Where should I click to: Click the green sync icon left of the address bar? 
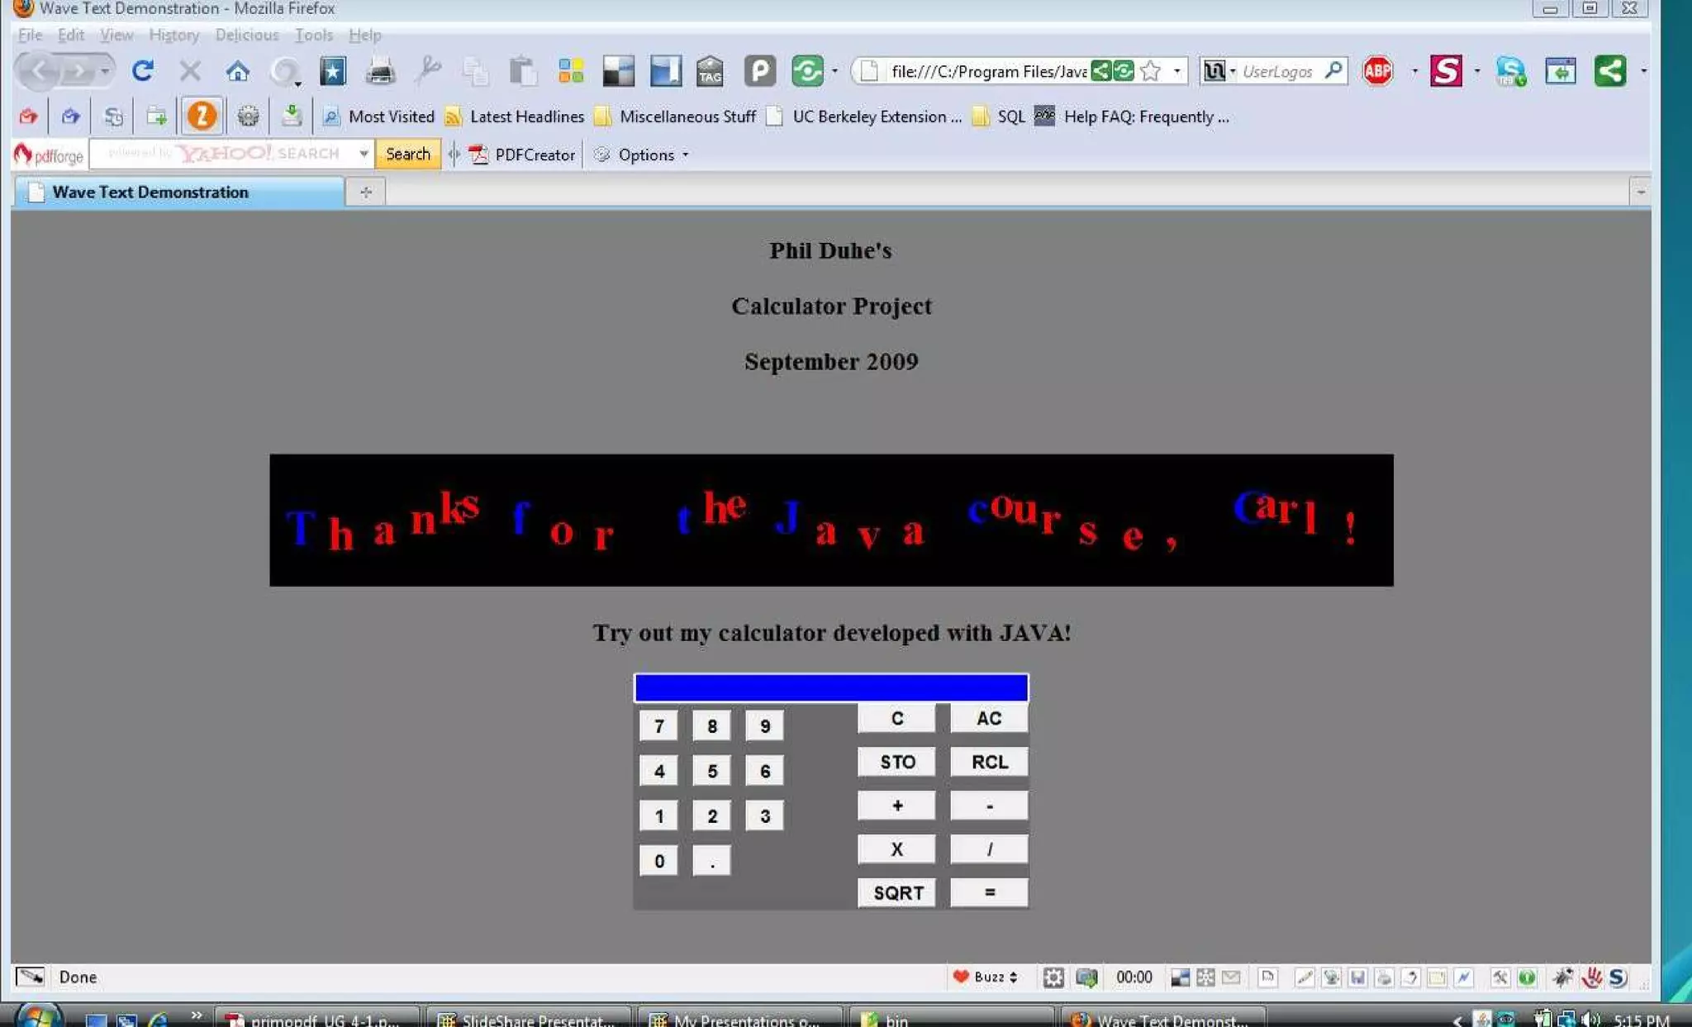tap(807, 71)
